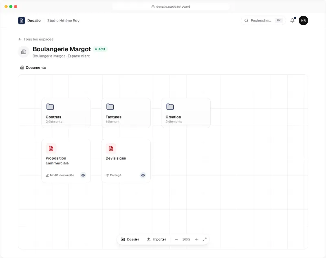326x258 pixels.
Task: Go back via Tous les espaces
Action: 38,39
